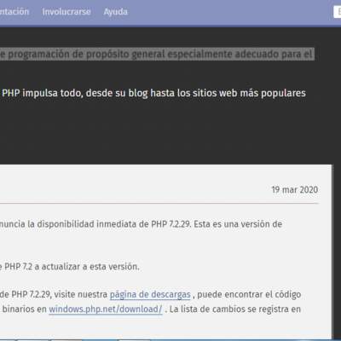The height and width of the screenshot is (341, 341).
Task: Open the Involucrarse menu item
Action: (x=66, y=12)
